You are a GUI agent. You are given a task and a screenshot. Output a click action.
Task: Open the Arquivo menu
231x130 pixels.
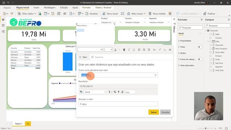coord(7,8)
